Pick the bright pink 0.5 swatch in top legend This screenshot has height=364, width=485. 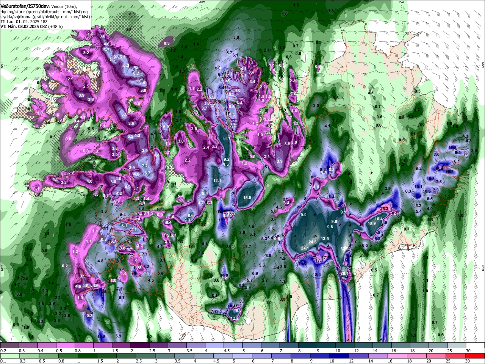(65, 345)
